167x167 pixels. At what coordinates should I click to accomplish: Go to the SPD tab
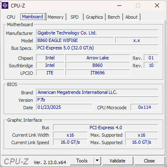(75, 17)
